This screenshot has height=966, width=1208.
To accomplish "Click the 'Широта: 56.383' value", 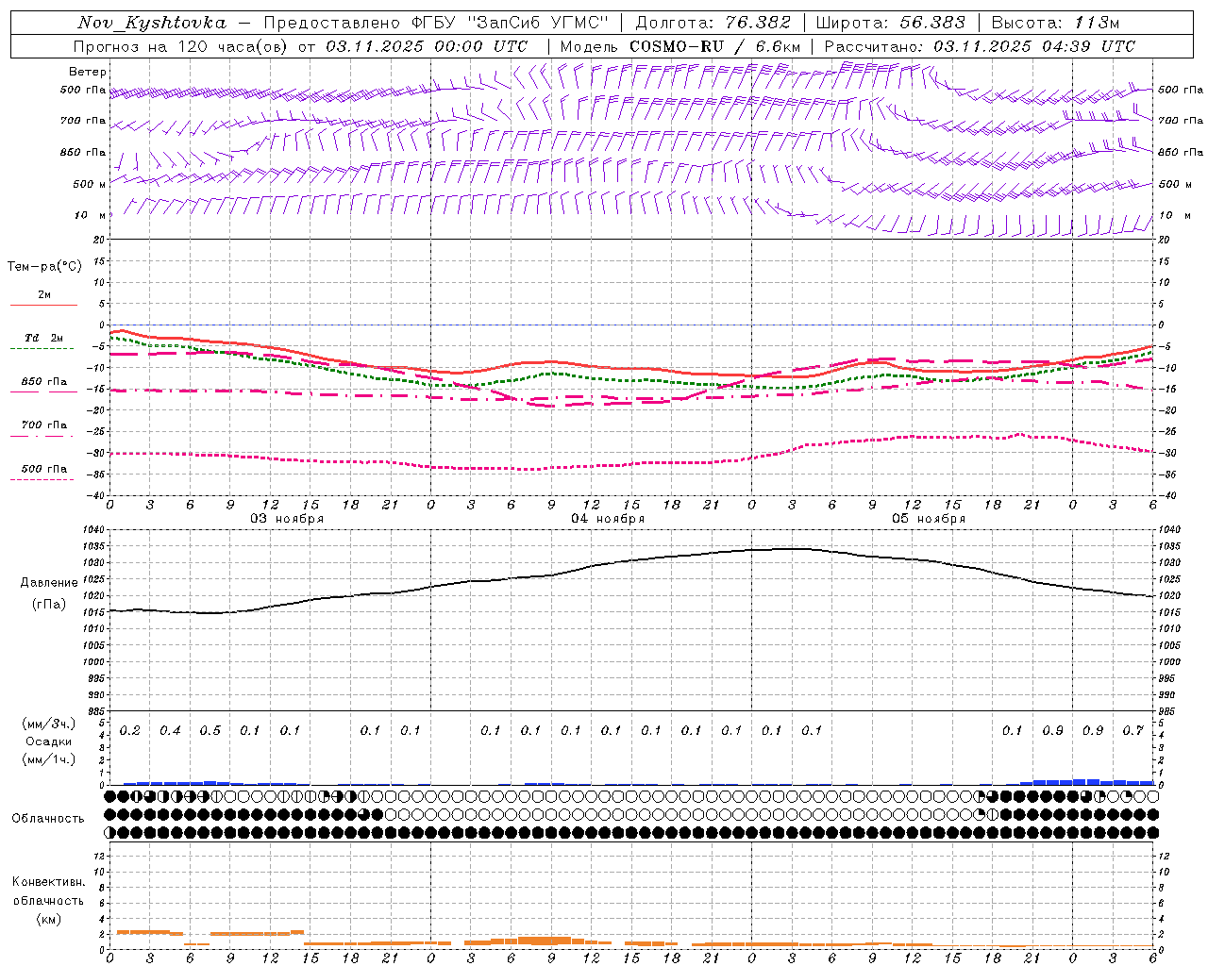I will (891, 23).
